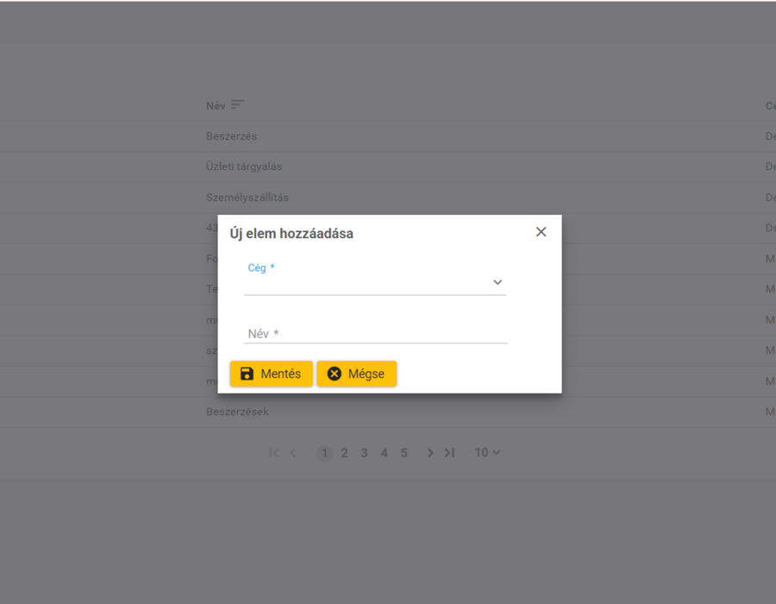This screenshot has height=604, width=776.
Task: Open the Cég dropdown arrow
Action: tap(498, 282)
